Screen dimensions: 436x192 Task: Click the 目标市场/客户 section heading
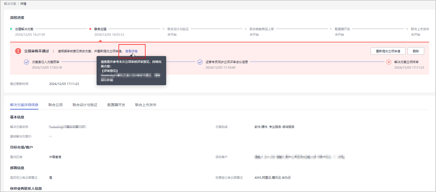point(21,147)
